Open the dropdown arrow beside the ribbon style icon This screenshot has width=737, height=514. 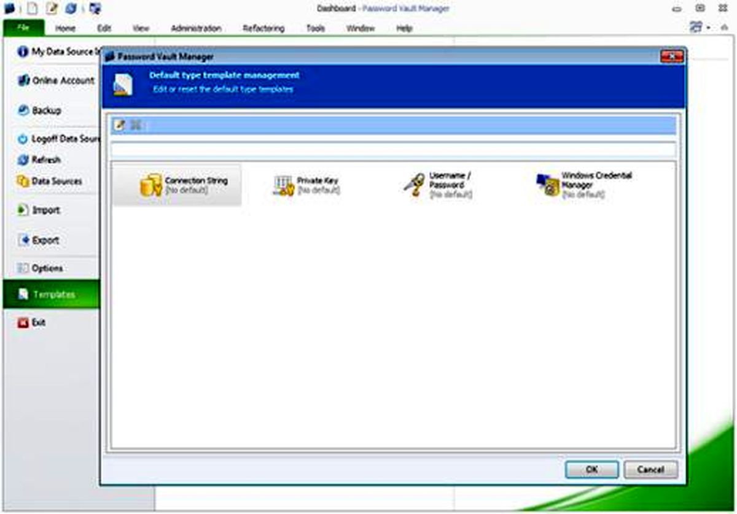point(708,28)
